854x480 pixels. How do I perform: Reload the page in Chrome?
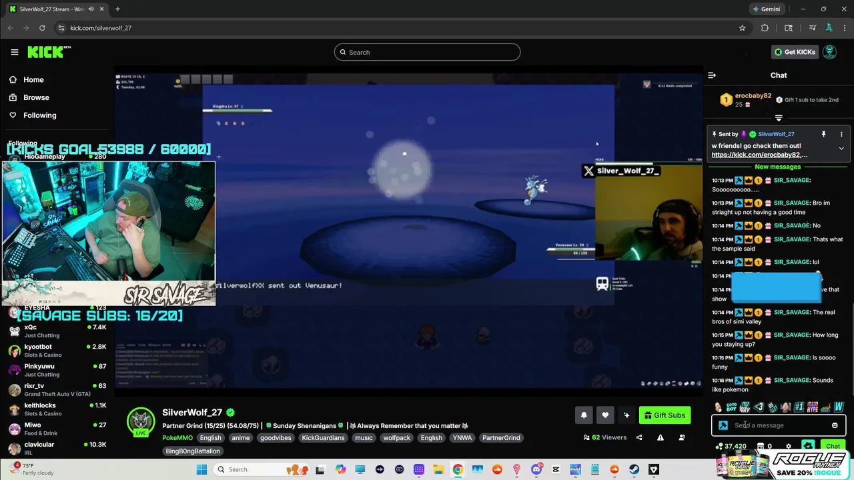[42, 28]
